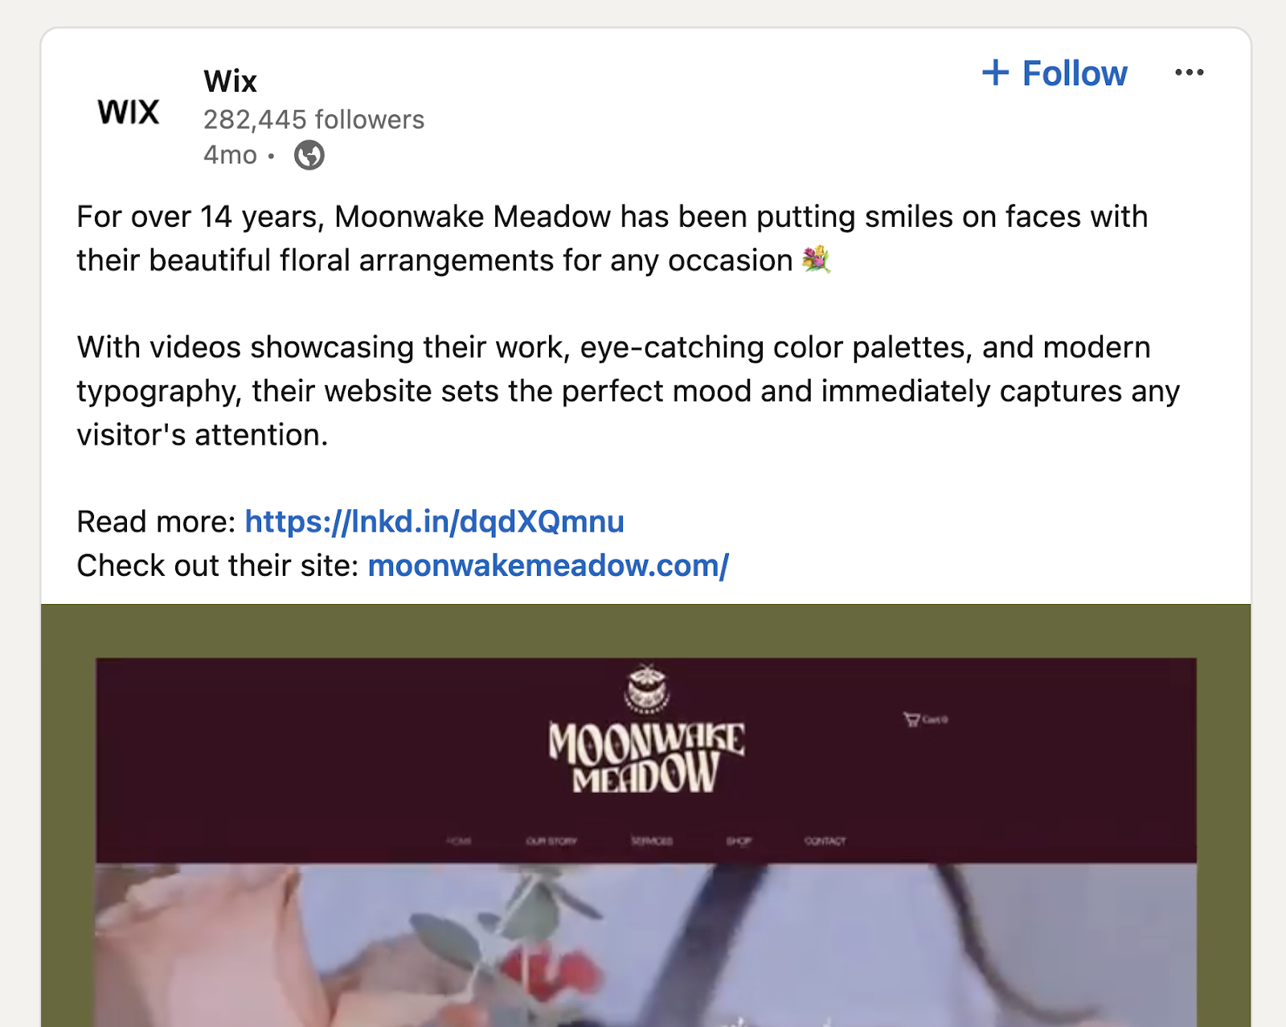Click the Cart 0 label on the website
This screenshot has height=1027, width=1286.
pyautogui.click(x=934, y=721)
